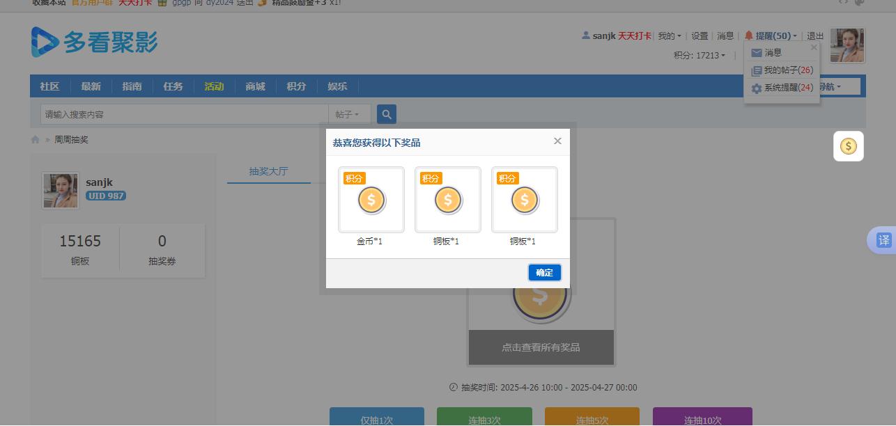Click the home icon in the breadcrumb
Screen dimensions: 896x426
coord(35,139)
